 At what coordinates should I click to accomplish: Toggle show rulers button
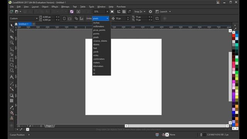(x=118, y=12)
